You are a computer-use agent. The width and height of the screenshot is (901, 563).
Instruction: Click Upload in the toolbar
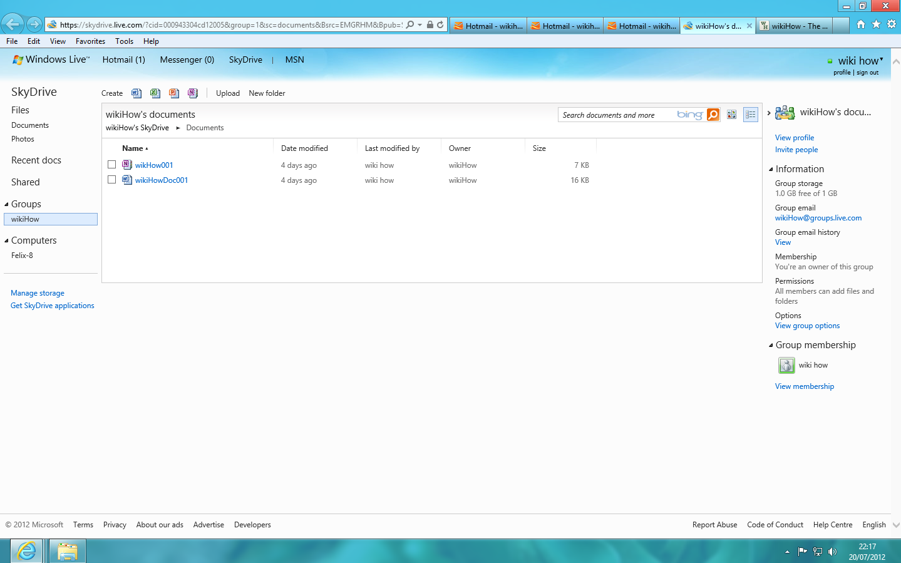(x=228, y=93)
